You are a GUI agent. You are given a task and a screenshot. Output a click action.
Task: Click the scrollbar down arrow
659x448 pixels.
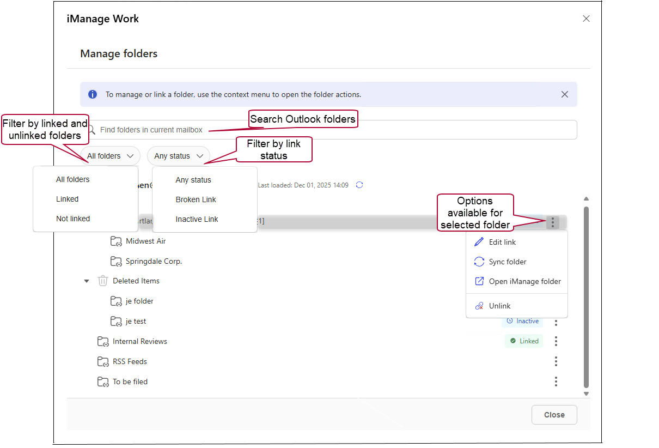tap(586, 393)
